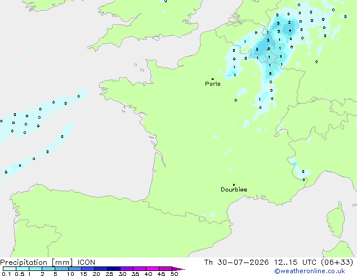
Task: Select the 20–25 mm legend color swatch
Action: (x=100, y=269)
